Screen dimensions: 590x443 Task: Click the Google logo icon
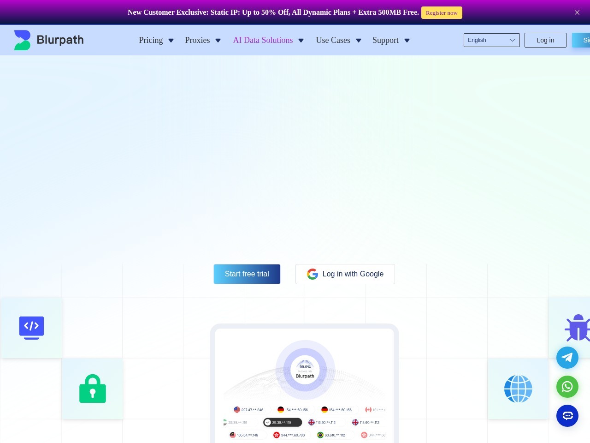click(313, 274)
